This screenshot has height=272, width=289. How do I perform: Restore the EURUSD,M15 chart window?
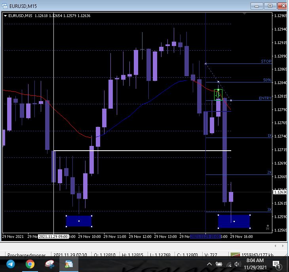pos(270,6)
